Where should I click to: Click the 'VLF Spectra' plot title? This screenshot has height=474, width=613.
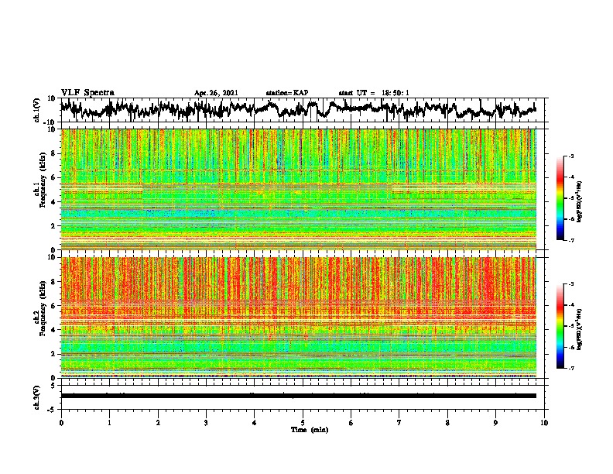(87, 93)
